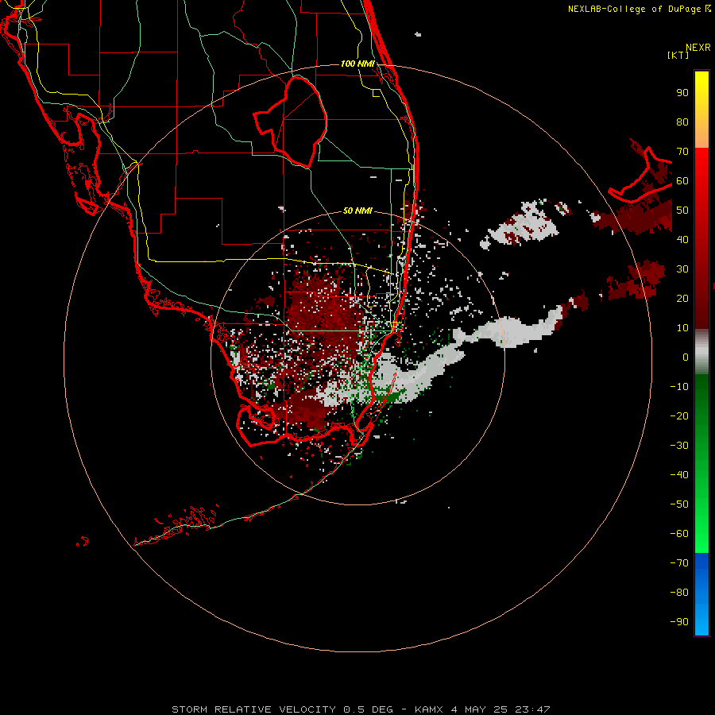Screen dimensions: 715x715
Task: Click the -30 value on velocity scale
Action: pyautogui.click(x=679, y=446)
